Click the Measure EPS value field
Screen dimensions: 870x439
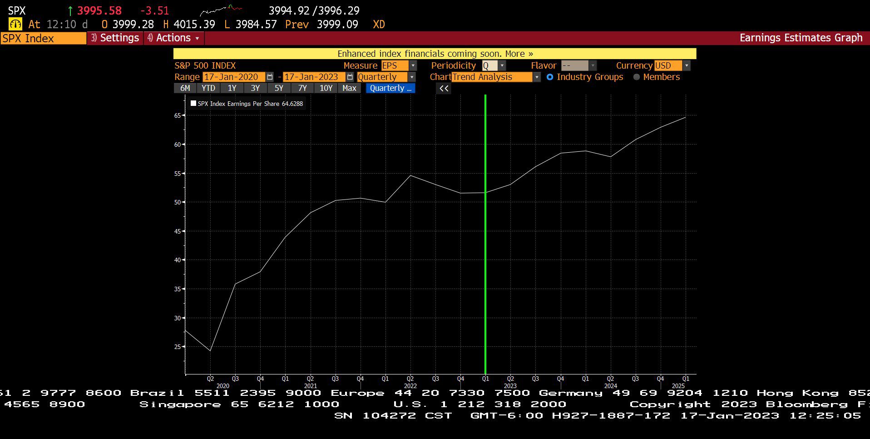click(x=395, y=66)
